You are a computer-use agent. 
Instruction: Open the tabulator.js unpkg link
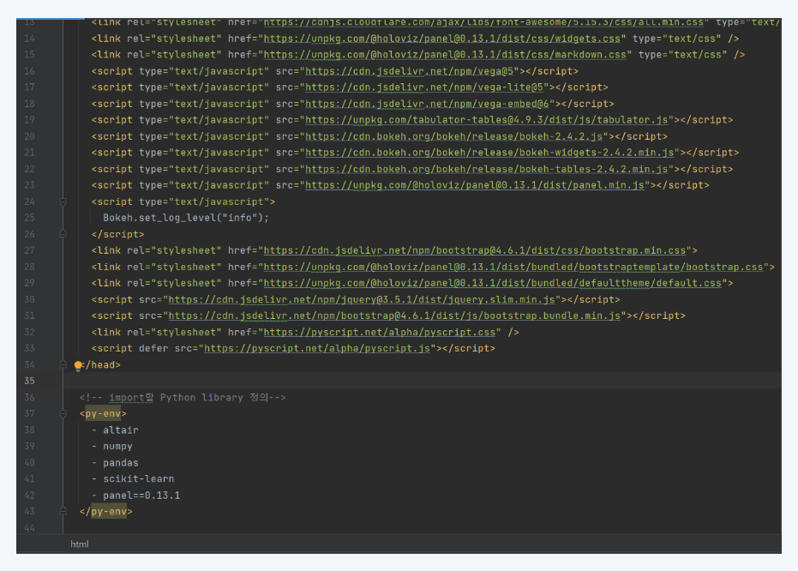point(487,120)
